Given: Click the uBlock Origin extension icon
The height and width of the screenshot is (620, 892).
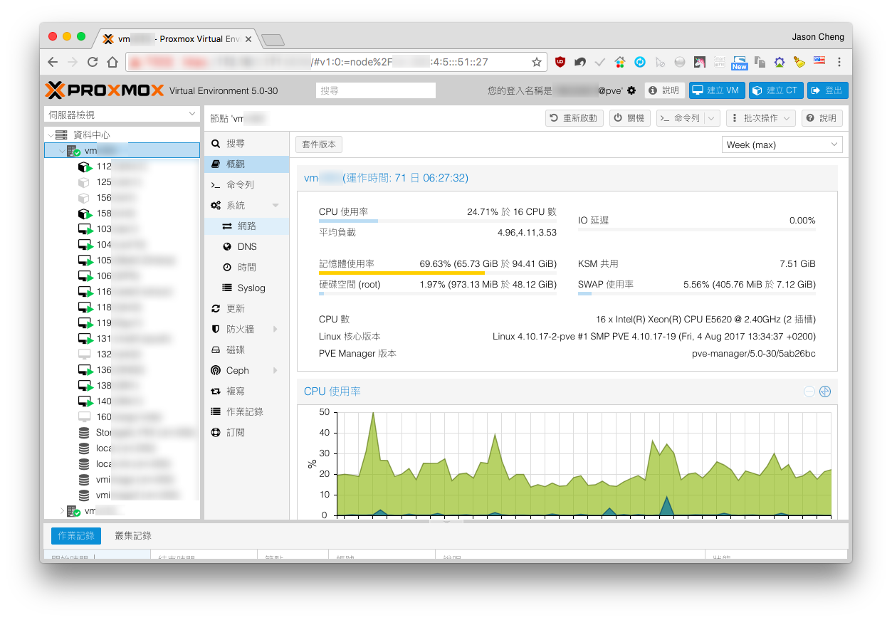Looking at the screenshot, I should click(x=560, y=62).
